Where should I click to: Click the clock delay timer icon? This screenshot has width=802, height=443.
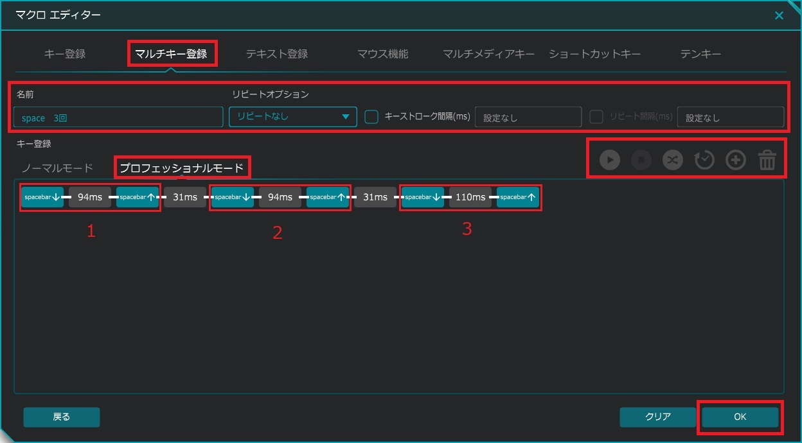(x=704, y=160)
